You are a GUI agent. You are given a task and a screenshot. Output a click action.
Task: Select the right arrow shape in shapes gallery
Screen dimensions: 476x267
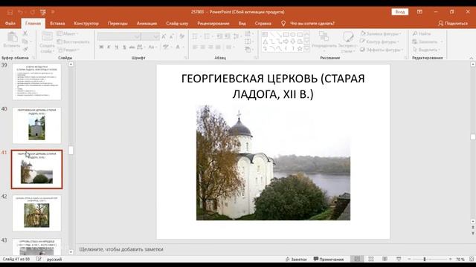pyautogui.click(x=286, y=42)
